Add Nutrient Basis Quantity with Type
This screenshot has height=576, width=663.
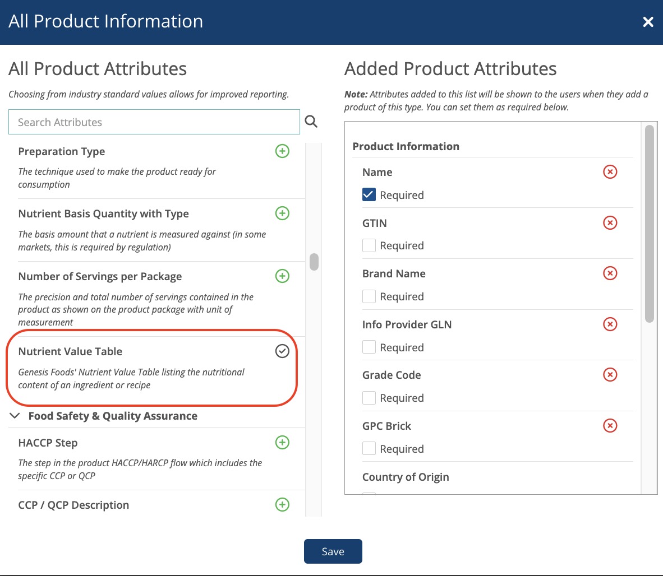click(282, 213)
